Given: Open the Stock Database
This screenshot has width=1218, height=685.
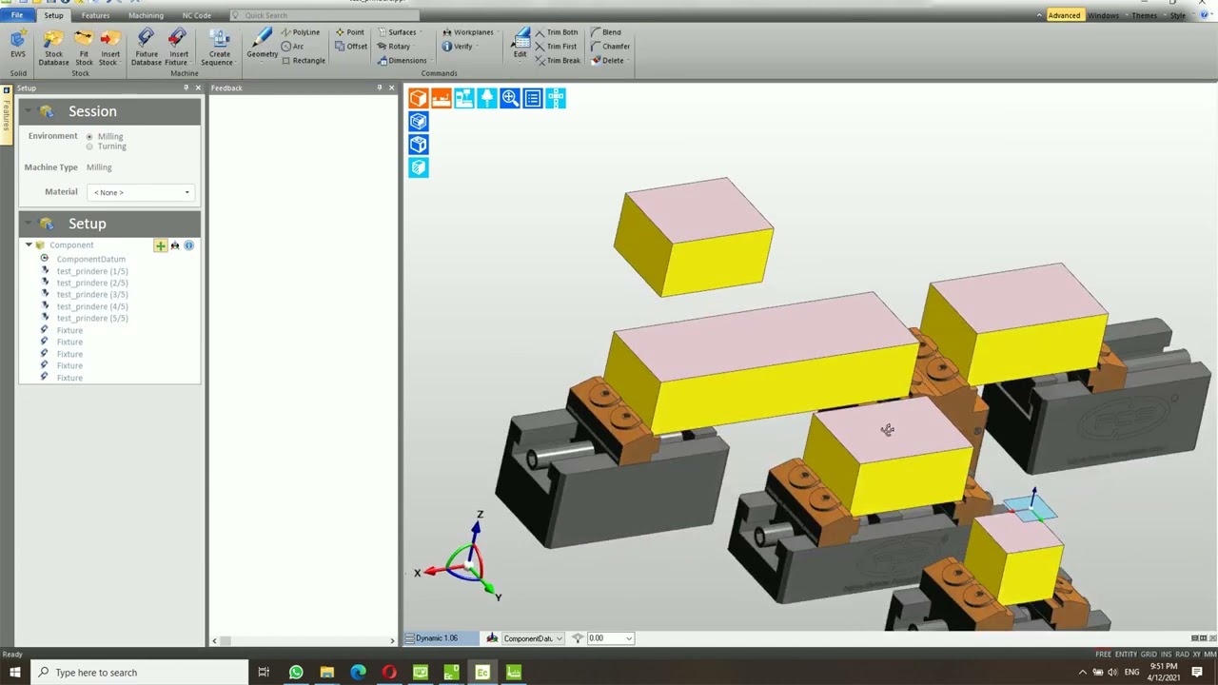Looking at the screenshot, I should click(53, 47).
